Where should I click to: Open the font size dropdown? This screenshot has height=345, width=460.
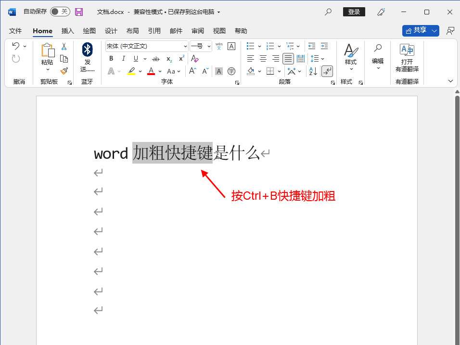tap(209, 46)
